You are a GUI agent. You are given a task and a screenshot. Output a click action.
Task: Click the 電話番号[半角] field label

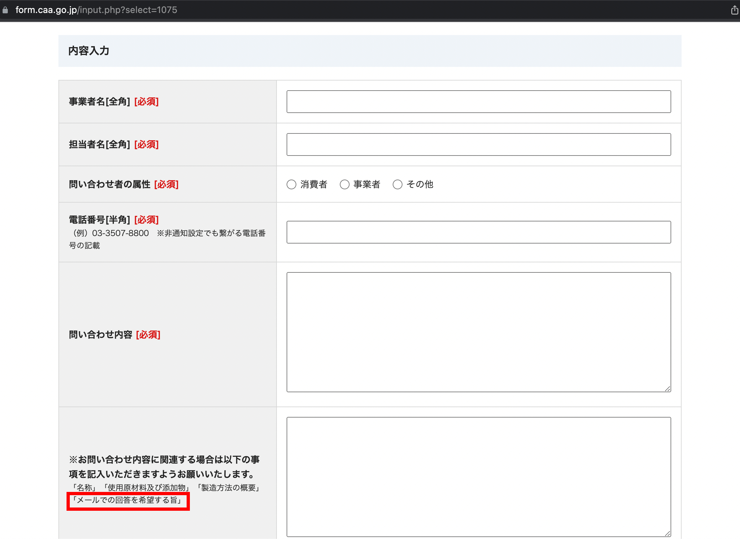[100, 220]
